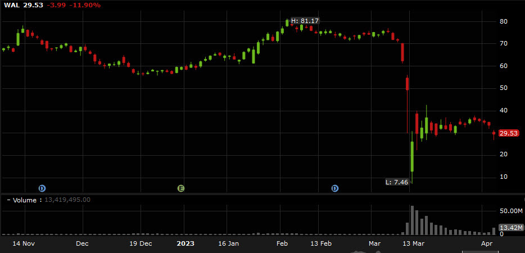Click the 50 price axis label
Viewport: 525px width, 253px height.
click(x=504, y=88)
